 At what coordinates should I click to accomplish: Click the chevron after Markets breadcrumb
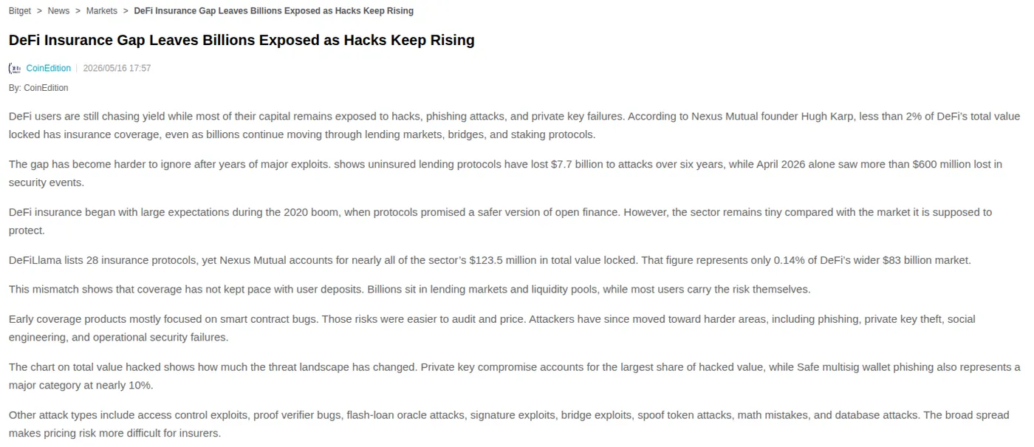tap(126, 11)
